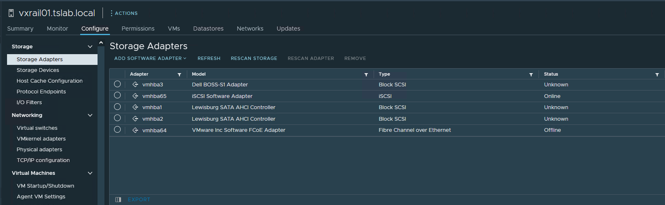This screenshot has width=665, height=205.
Task: Open the Actions menu
Action: pos(124,13)
